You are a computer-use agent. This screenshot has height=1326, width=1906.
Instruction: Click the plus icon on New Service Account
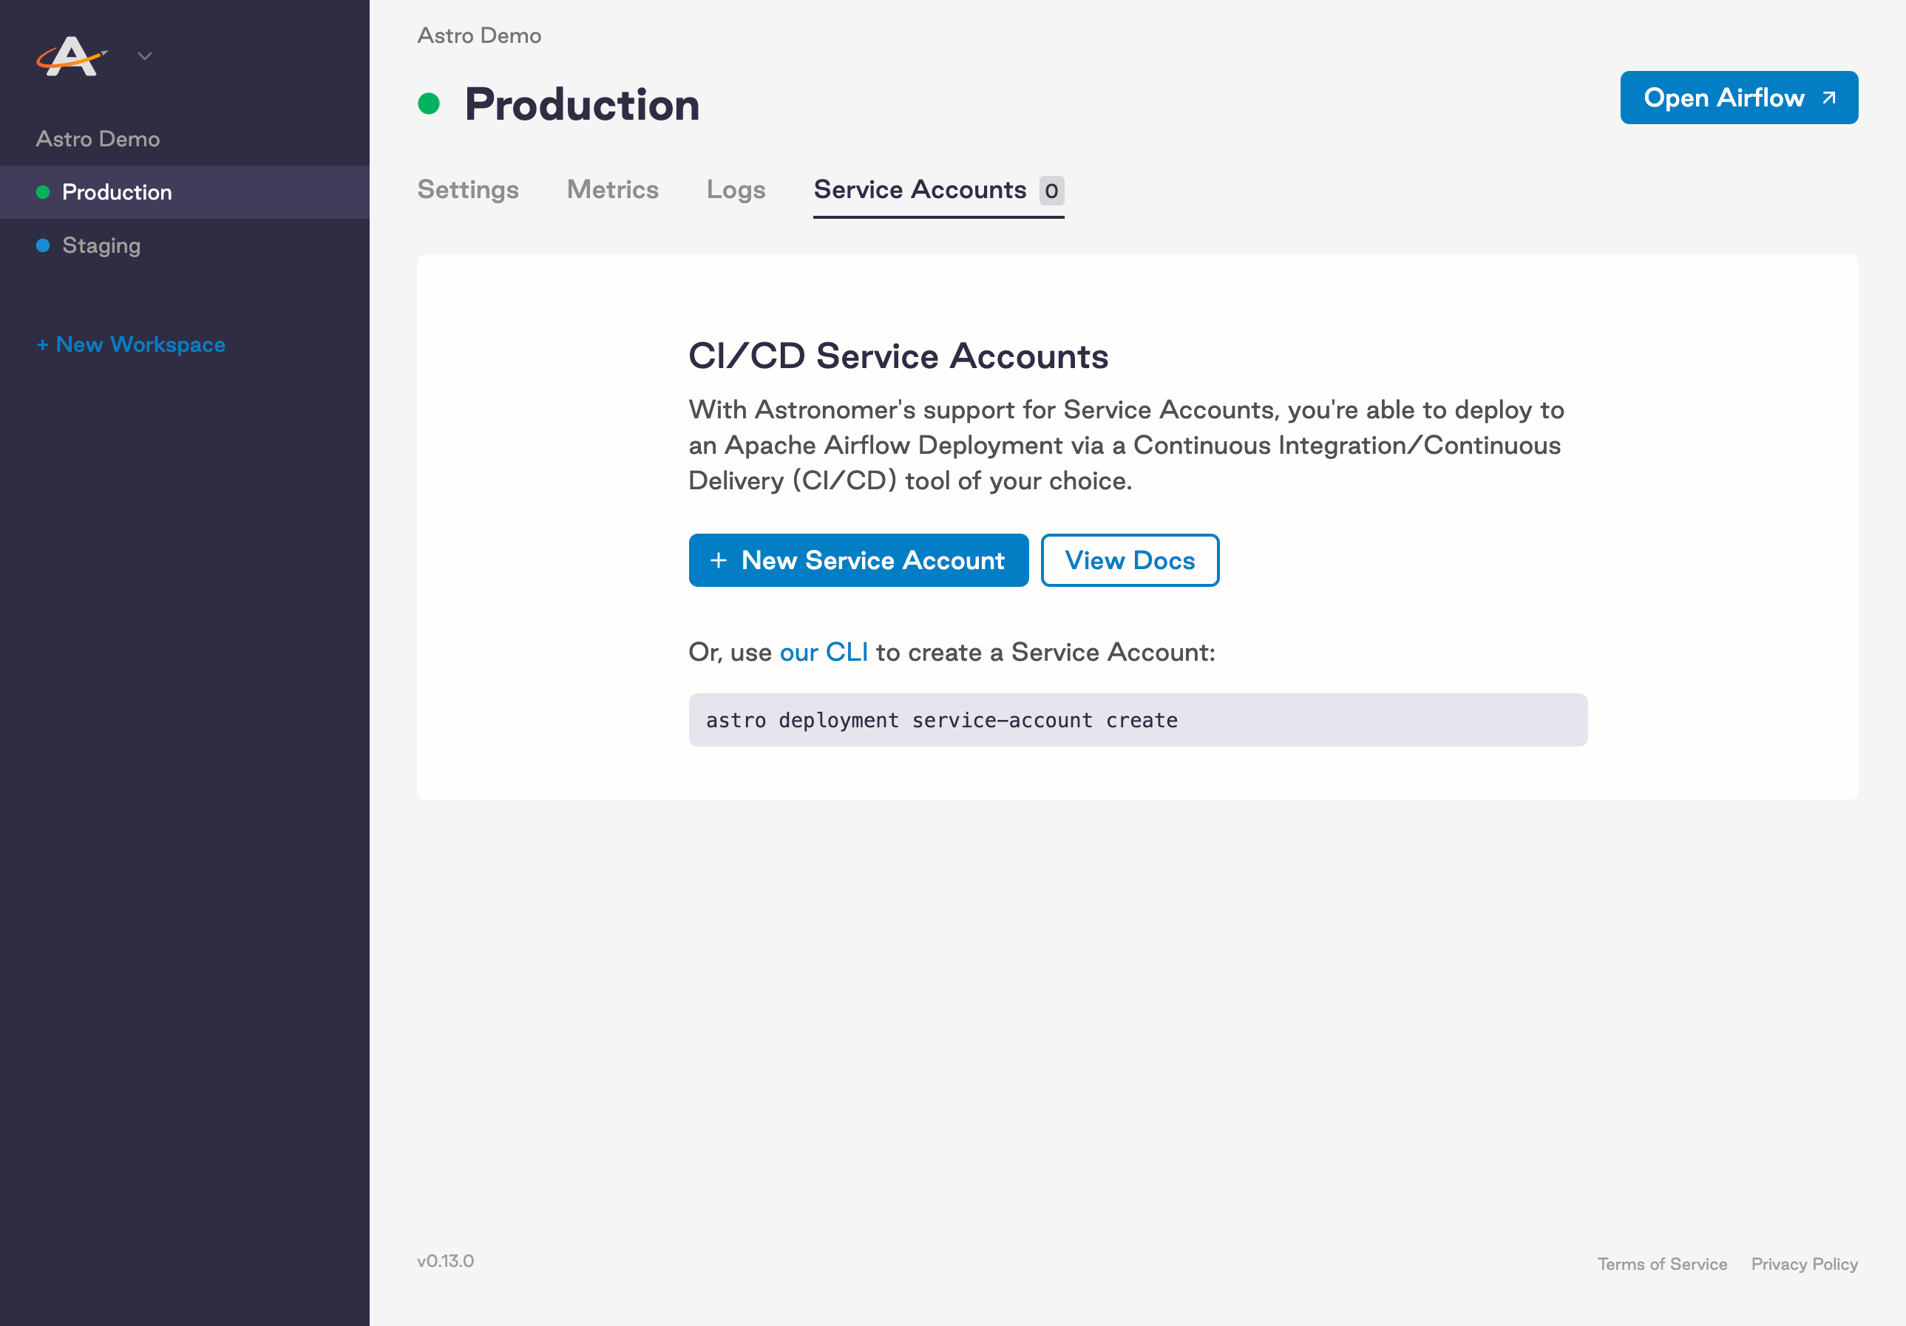click(719, 560)
